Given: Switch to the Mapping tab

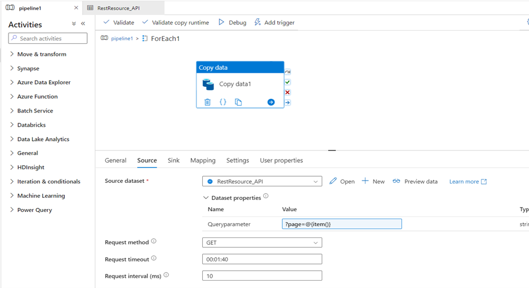Looking at the screenshot, I should [203, 161].
